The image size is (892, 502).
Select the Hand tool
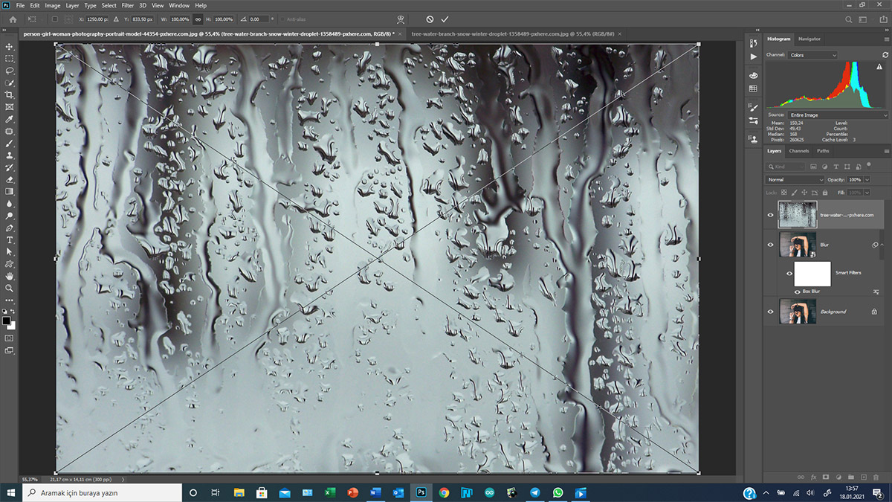[10, 276]
